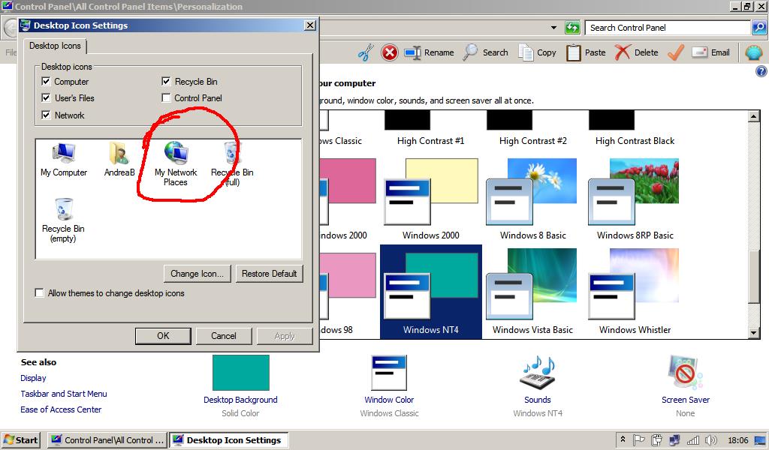Switch to Control Panel taskbar button

107,440
